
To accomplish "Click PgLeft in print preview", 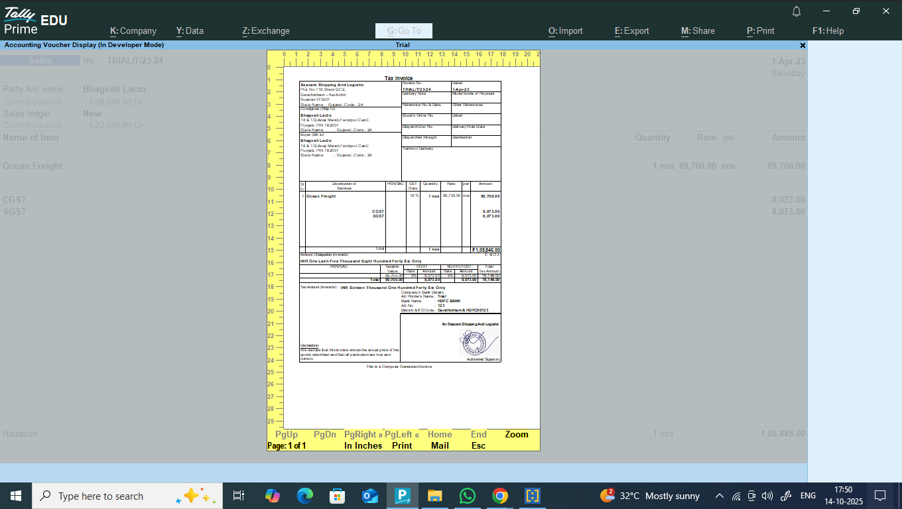I will click(x=402, y=435).
